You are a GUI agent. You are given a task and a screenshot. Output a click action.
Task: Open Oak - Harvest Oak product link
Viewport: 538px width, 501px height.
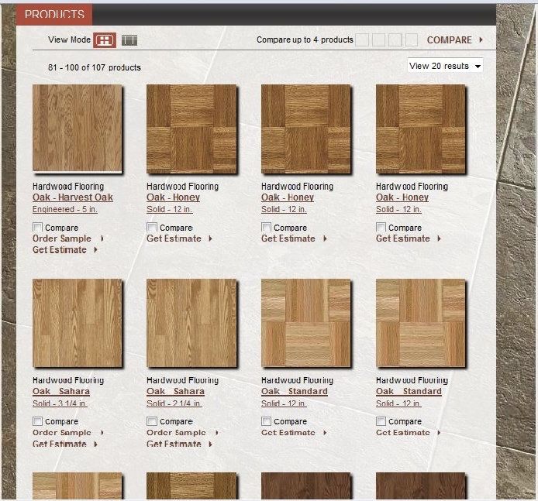pyautogui.click(x=73, y=197)
